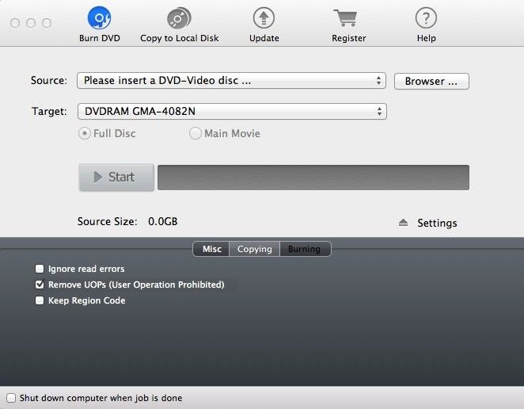Open the Target drive DVDRAM GMA-4082N dropdown
This screenshot has height=409, width=524.
click(232, 112)
